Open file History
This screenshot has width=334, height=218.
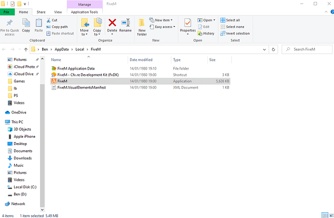click(206, 33)
